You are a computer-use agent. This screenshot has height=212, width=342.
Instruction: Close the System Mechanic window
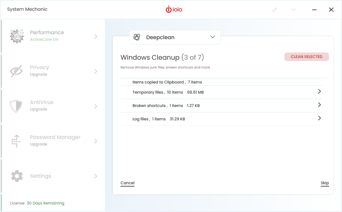[x=331, y=9]
